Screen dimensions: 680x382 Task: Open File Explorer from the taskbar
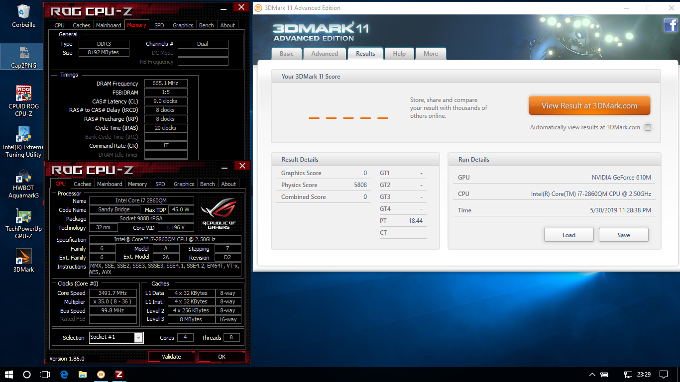point(82,375)
